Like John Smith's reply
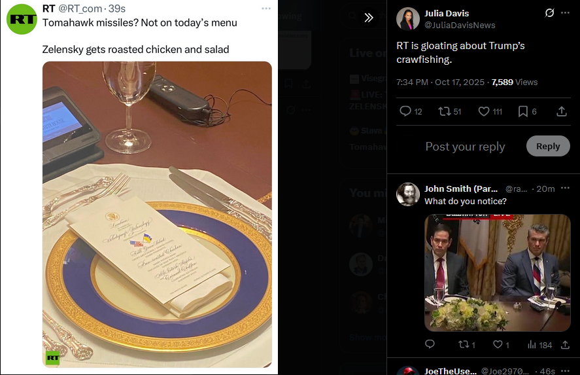 [501, 345]
